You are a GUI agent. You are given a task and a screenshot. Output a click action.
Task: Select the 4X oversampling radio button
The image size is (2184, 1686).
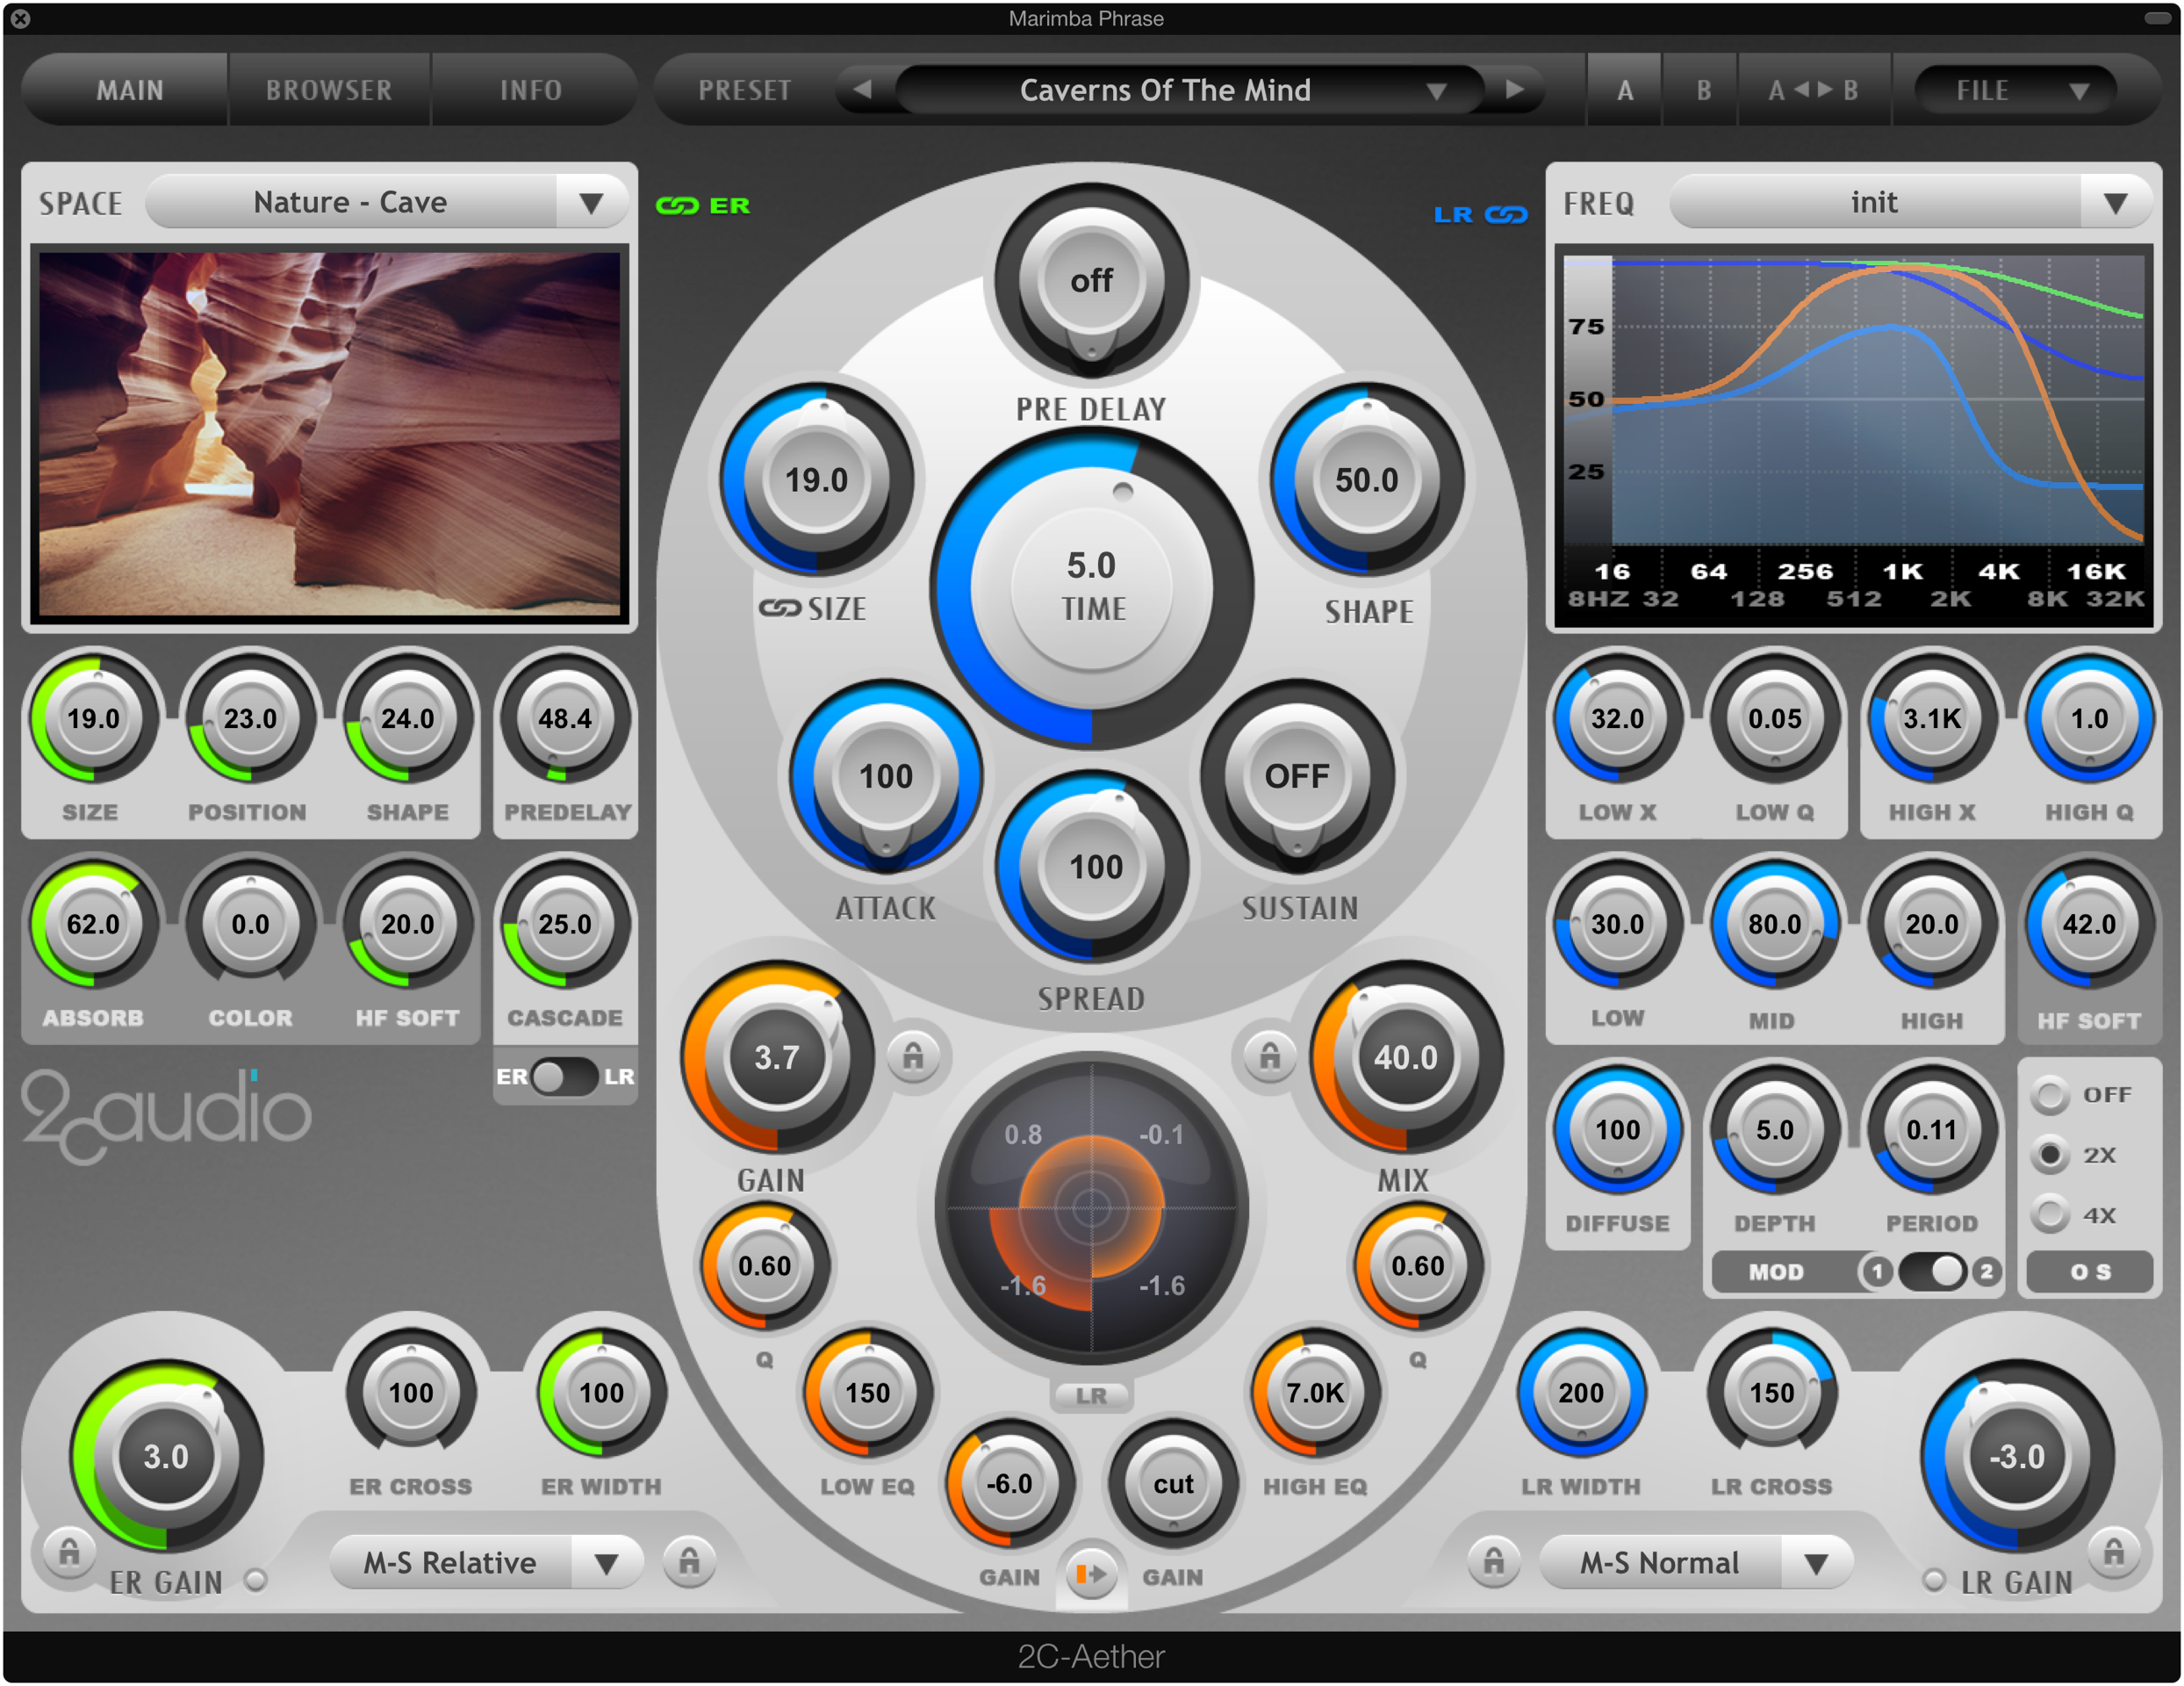(x=2050, y=1214)
